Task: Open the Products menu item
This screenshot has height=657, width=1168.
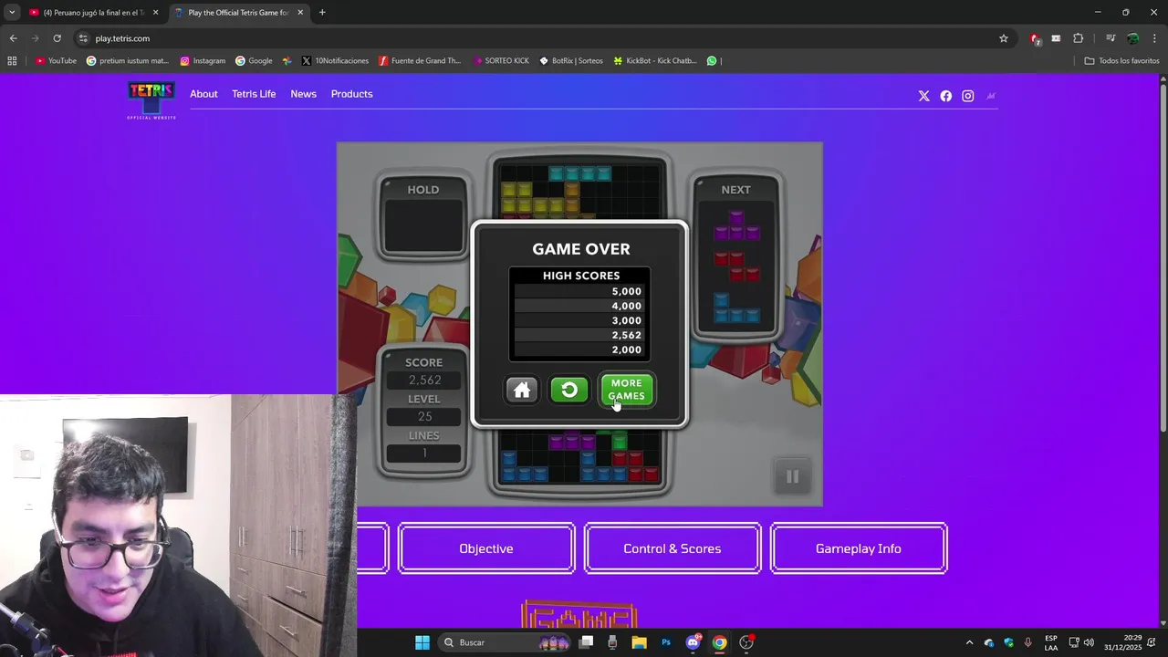Action: pos(351,94)
